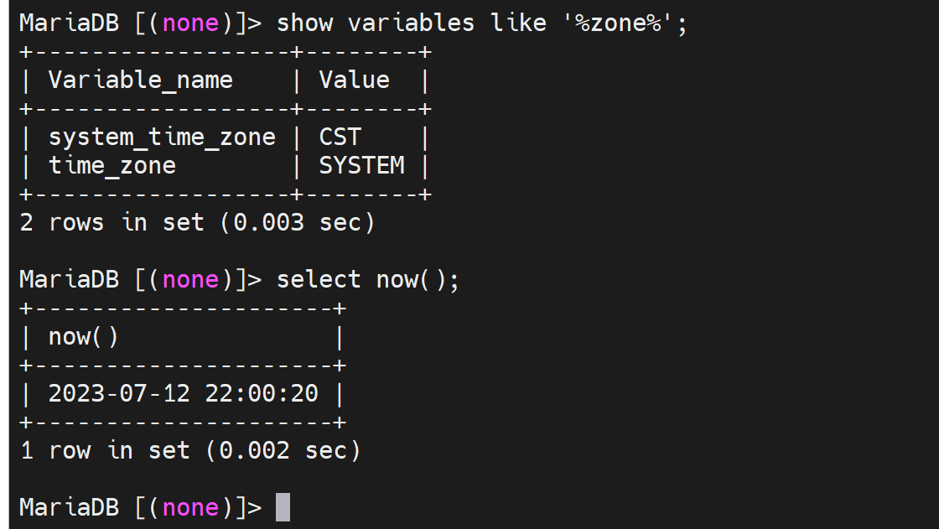Click the now() column header
Image resolution: width=939 pixels, height=529 pixels.
point(83,337)
